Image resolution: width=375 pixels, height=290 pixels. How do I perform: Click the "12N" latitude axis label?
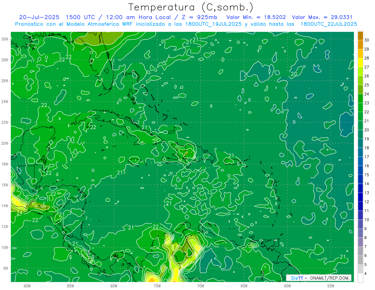coord(5,226)
